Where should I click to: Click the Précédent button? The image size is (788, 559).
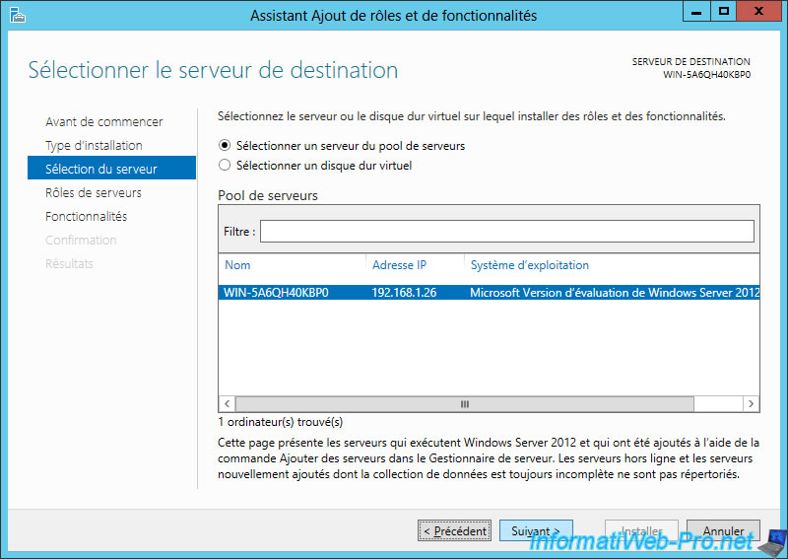[x=454, y=530]
